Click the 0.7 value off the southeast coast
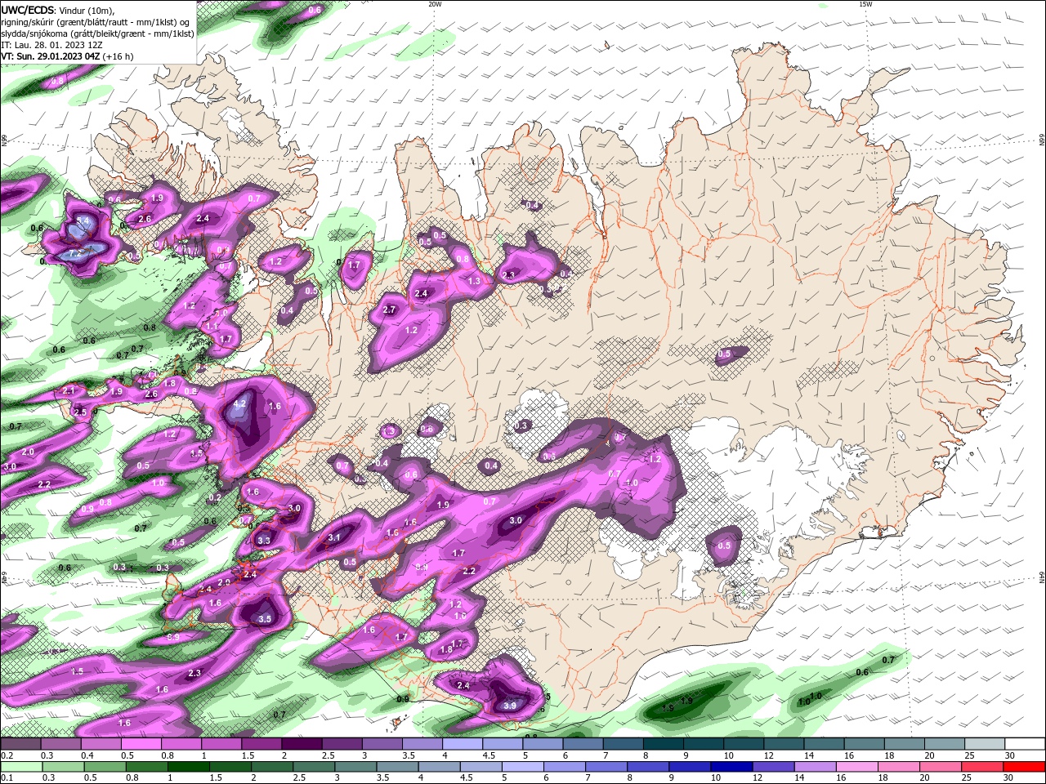The width and height of the screenshot is (1046, 784). point(888,659)
